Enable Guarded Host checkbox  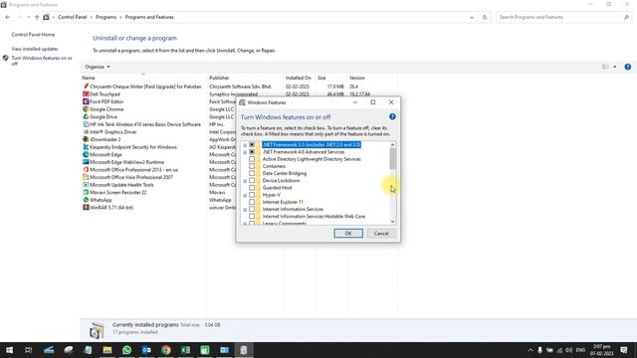pos(252,188)
